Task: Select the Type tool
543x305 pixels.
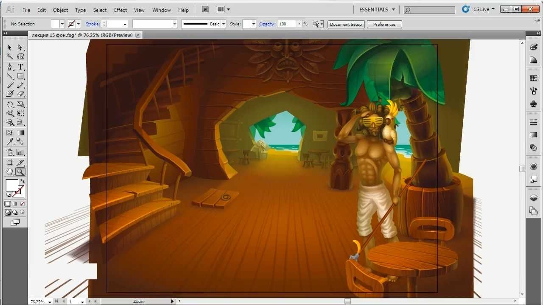Action: [20, 67]
